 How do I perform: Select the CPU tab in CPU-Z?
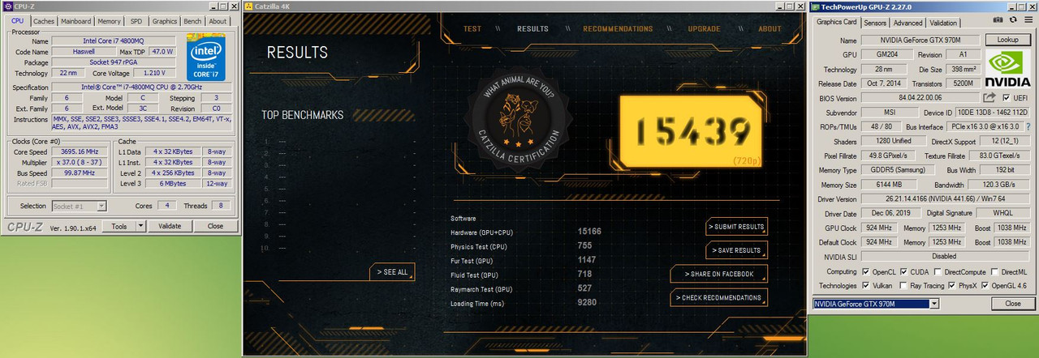click(x=18, y=21)
